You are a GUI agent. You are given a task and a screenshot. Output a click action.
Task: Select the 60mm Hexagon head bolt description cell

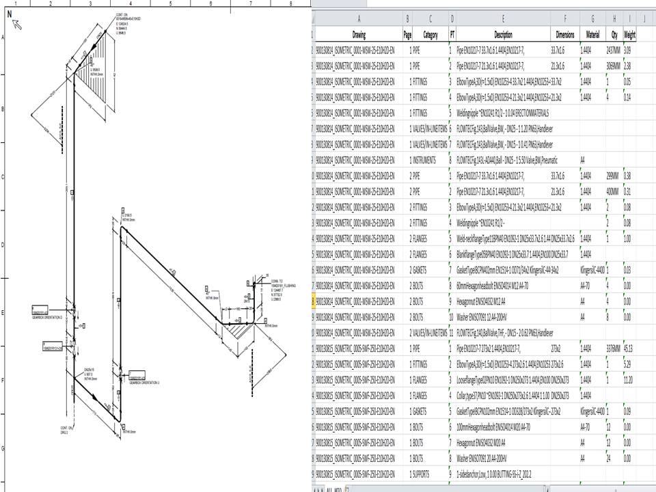(502, 286)
